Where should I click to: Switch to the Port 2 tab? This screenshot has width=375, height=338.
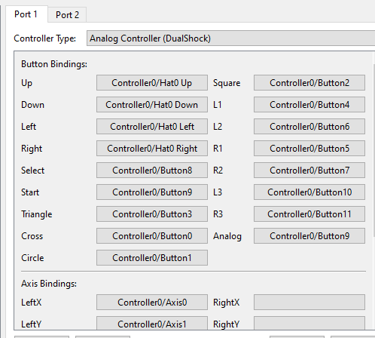[67, 15]
